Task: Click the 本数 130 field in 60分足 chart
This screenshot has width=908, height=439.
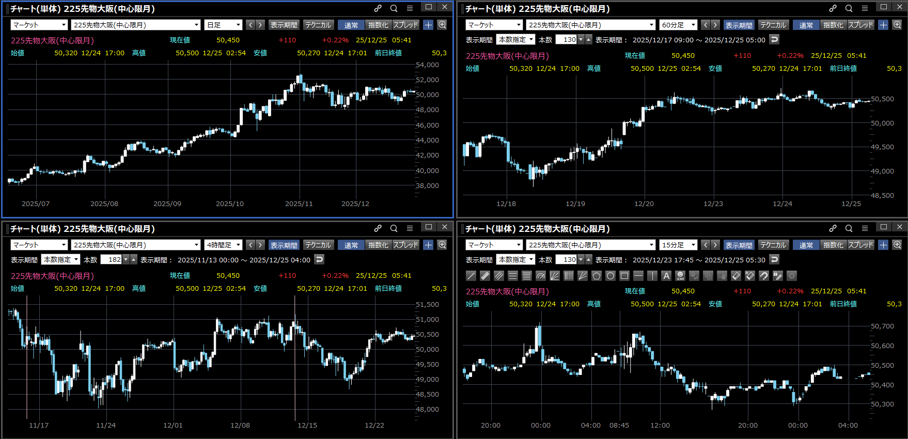Action: 566,40
